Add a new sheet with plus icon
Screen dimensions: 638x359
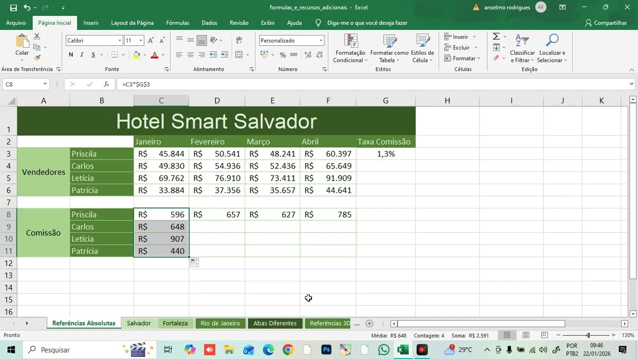click(x=369, y=323)
